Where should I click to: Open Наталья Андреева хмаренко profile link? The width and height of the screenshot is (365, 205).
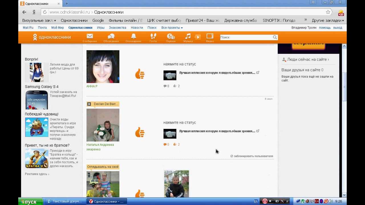[x=100, y=147]
